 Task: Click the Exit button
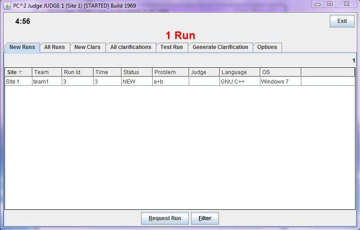[342, 21]
